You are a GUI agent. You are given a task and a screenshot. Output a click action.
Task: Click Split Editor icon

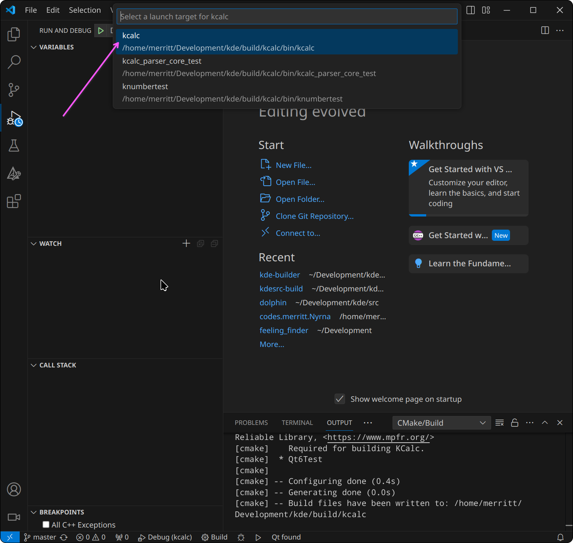click(x=545, y=30)
